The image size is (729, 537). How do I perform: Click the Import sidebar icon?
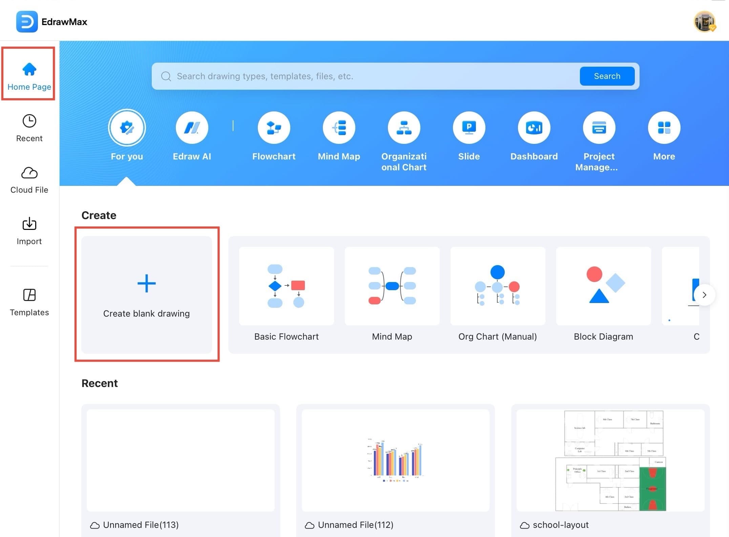pyautogui.click(x=29, y=231)
